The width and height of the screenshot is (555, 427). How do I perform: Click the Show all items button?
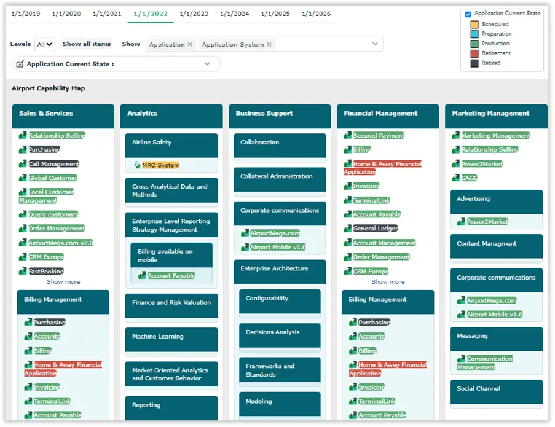(x=87, y=44)
